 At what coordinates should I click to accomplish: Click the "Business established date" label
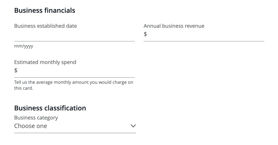(45, 26)
